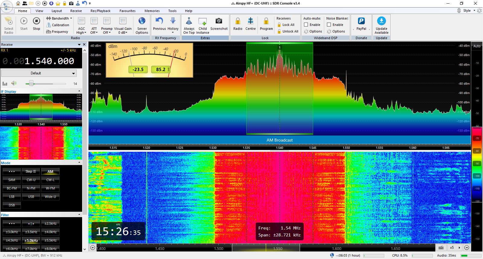Open the Favourites ribbon tab
Image resolution: width=483 pixels, height=259 pixels.
tap(127, 11)
